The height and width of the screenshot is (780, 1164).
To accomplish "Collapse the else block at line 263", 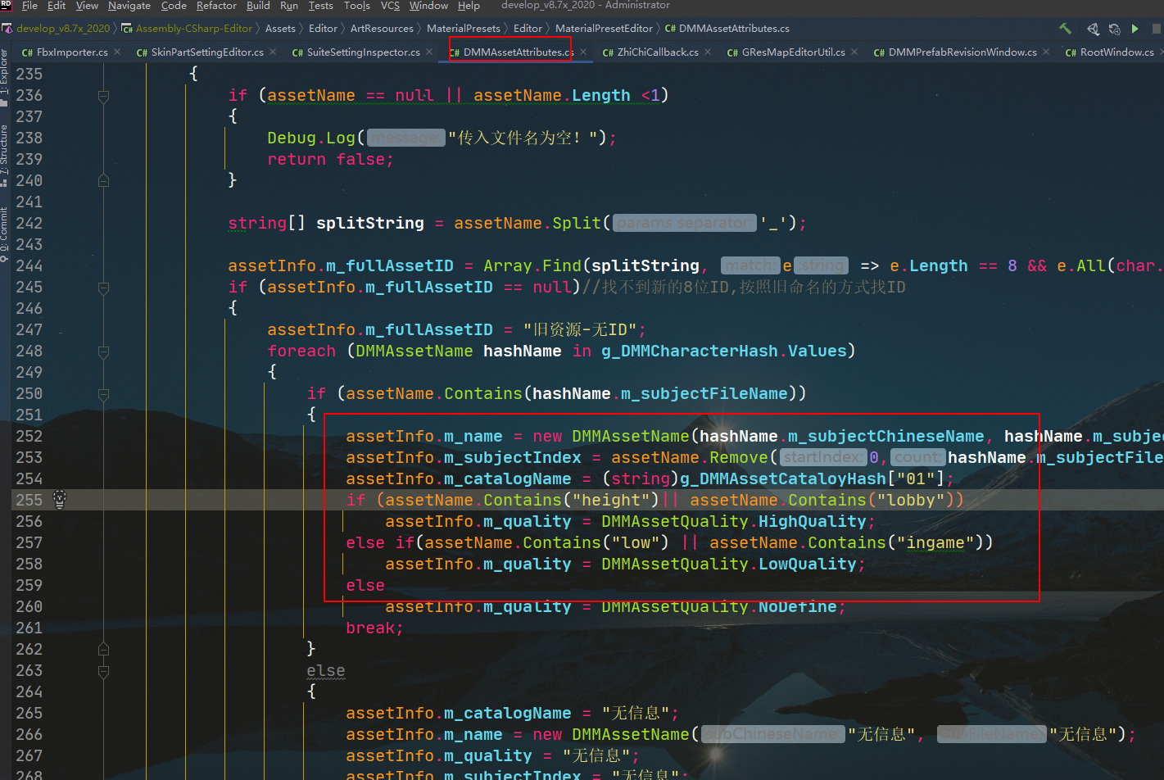I will [x=103, y=671].
